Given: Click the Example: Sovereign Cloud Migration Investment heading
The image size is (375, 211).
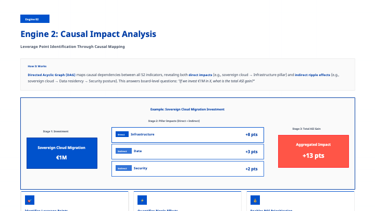Looking at the screenshot, I should (x=187, y=109).
